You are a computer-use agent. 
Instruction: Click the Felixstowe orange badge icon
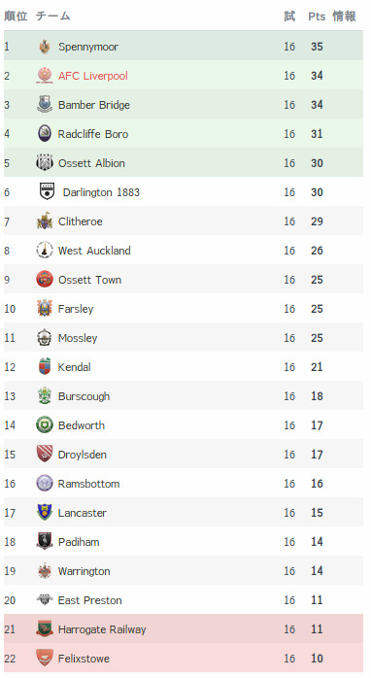45,659
